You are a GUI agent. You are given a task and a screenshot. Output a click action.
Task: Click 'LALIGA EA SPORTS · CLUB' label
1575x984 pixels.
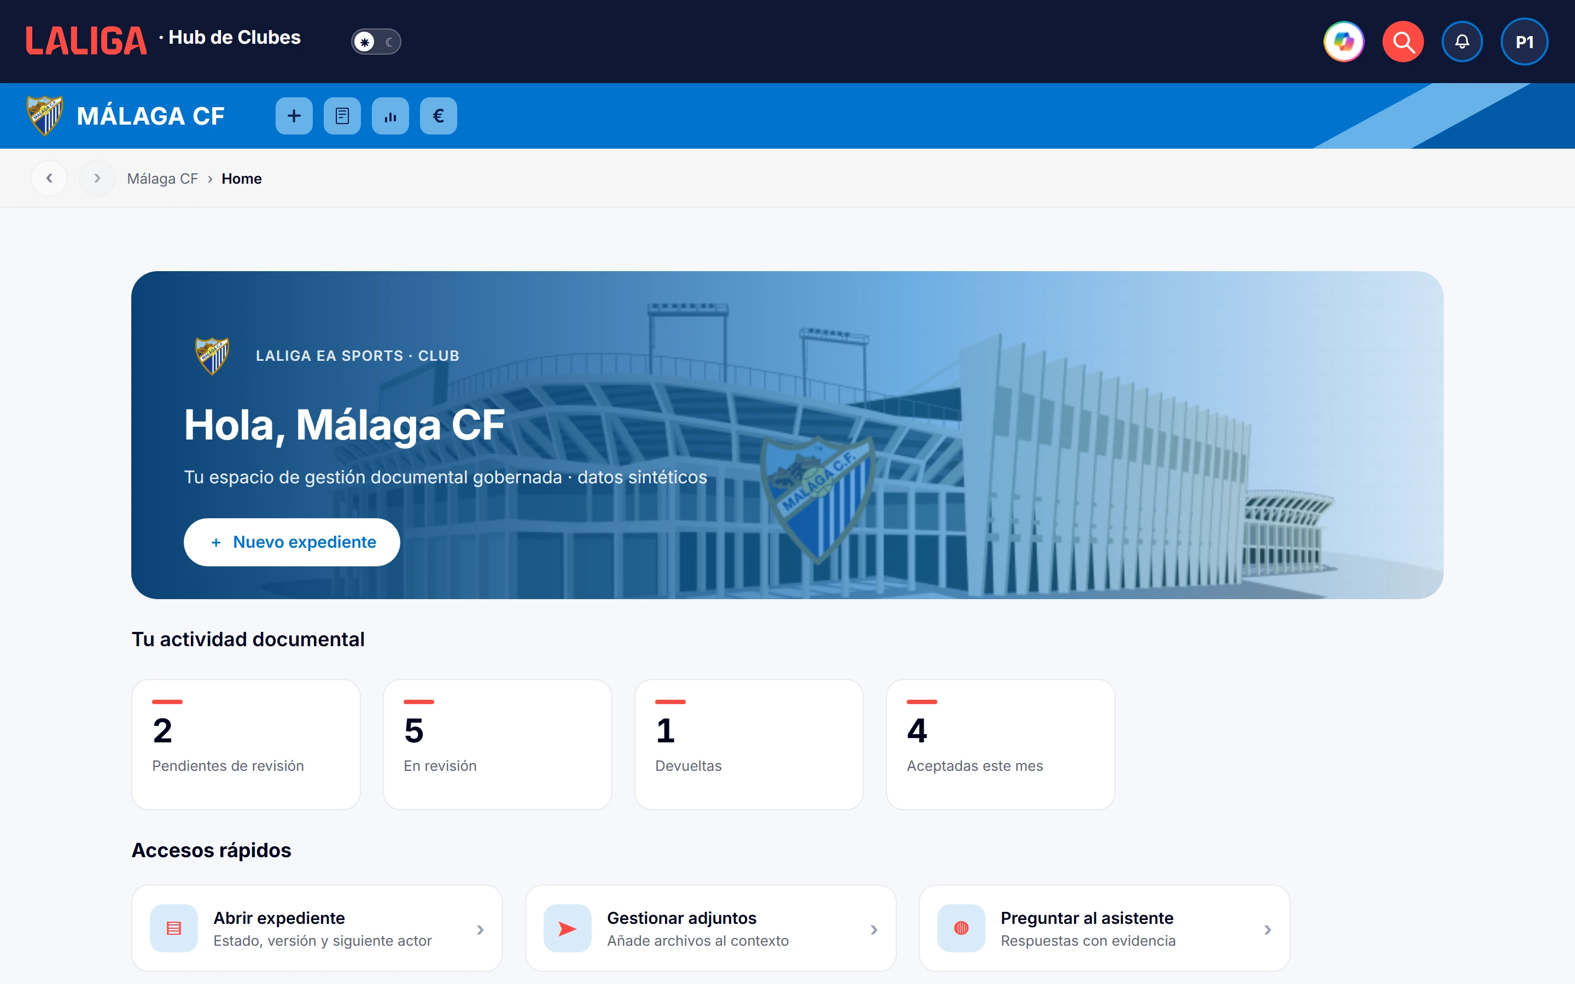pos(357,356)
